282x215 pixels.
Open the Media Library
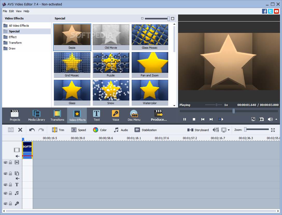pos(37,116)
